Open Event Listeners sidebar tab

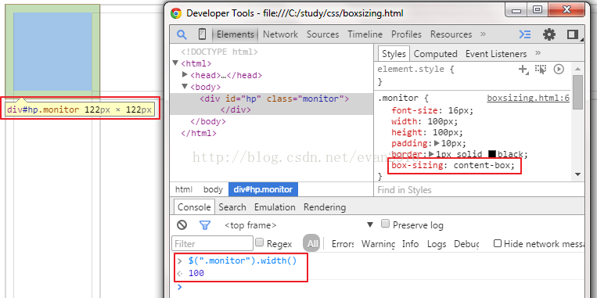point(496,54)
